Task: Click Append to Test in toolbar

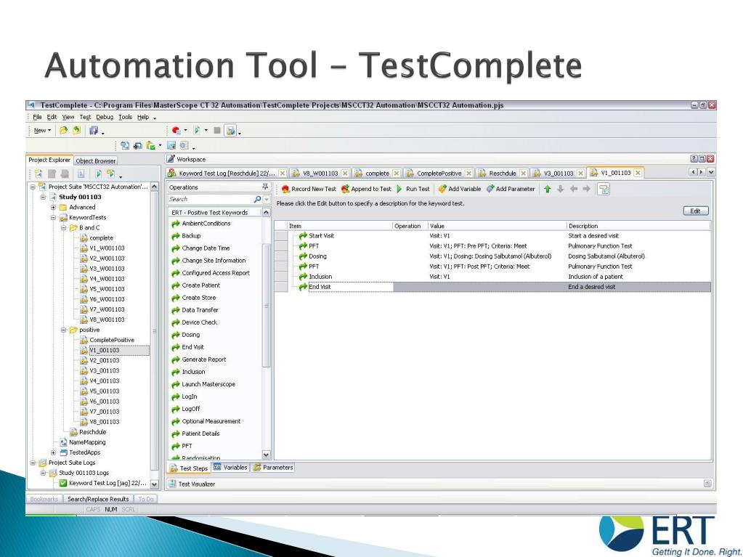Action: (x=366, y=189)
